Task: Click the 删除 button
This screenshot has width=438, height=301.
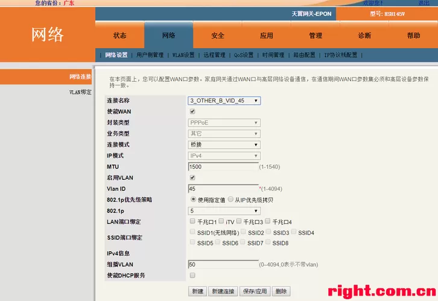Action: [x=281, y=291]
